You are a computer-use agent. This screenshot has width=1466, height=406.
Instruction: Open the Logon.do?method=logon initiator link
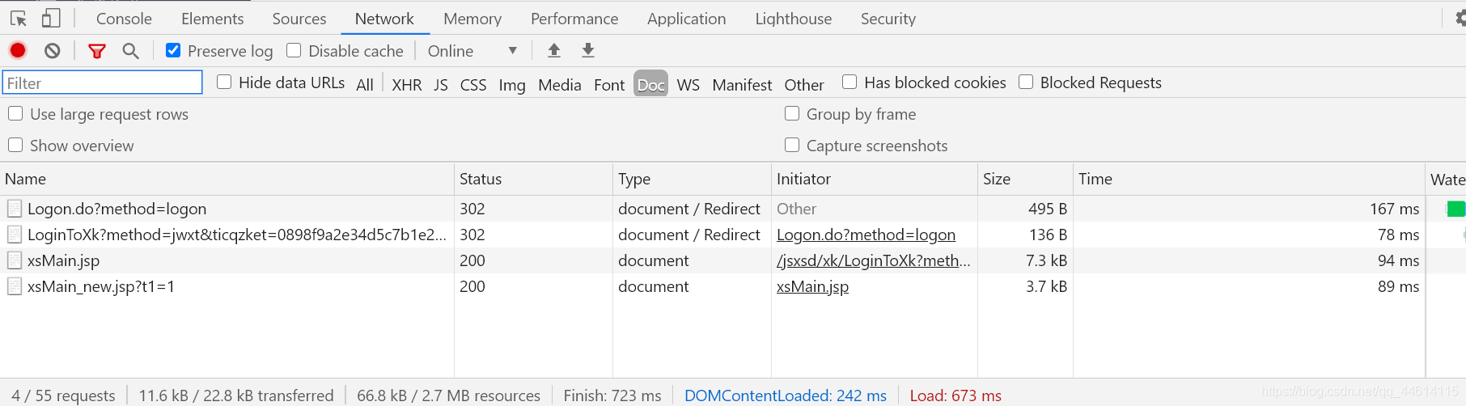(866, 235)
